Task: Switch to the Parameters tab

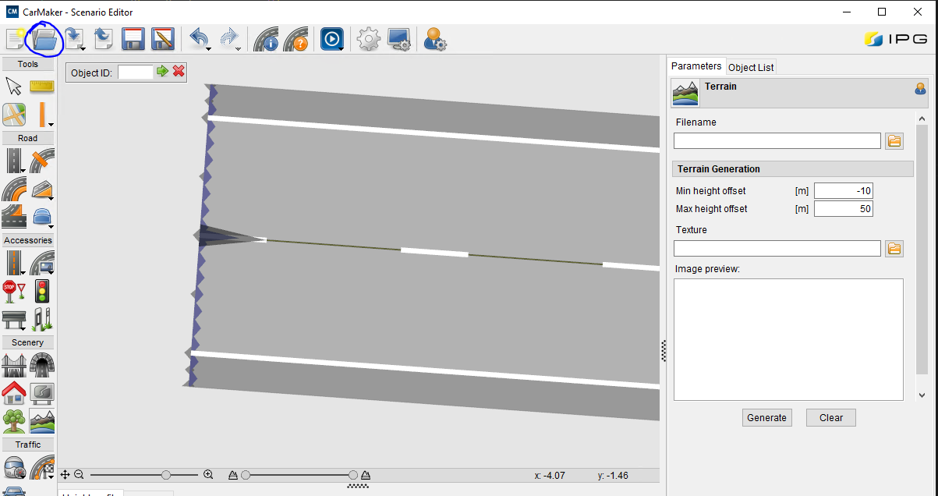Action: click(x=696, y=66)
